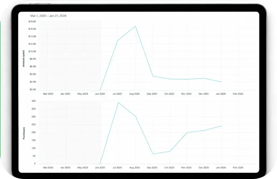The image size is (277, 179).
Task: Click the Jan 2026 endpoint on Purchases line
Action: point(222,126)
